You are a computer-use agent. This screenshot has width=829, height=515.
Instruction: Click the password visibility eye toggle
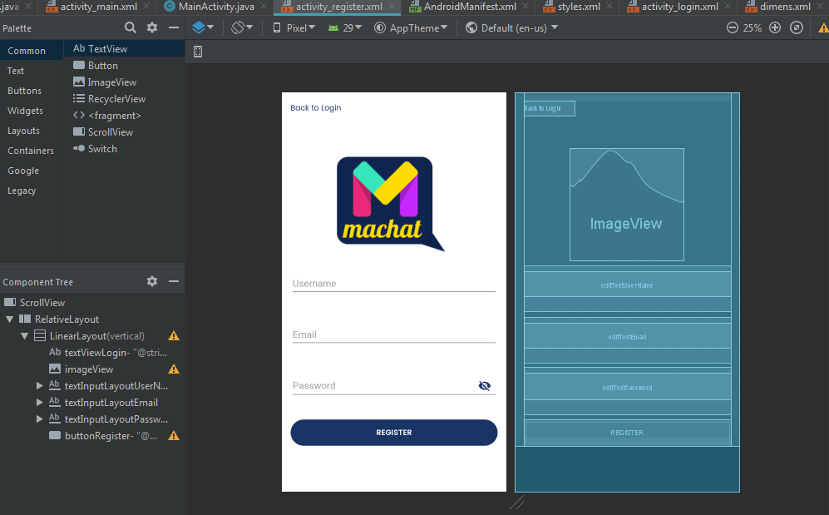(x=485, y=384)
